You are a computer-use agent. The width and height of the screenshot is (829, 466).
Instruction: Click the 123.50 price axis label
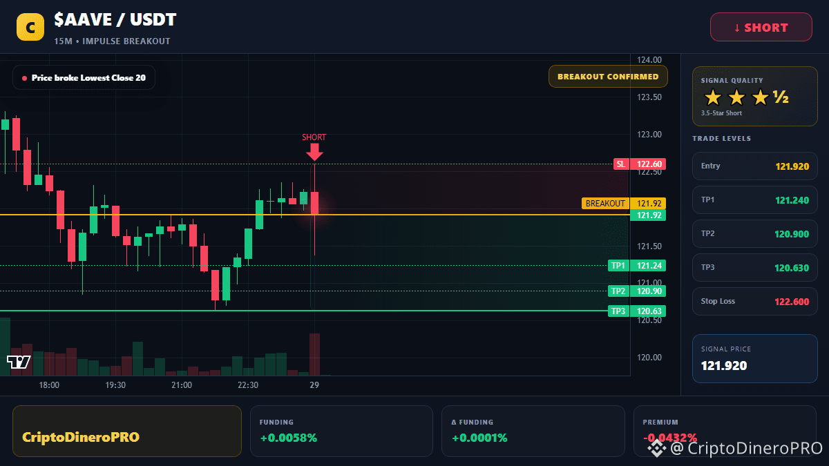[x=649, y=97]
